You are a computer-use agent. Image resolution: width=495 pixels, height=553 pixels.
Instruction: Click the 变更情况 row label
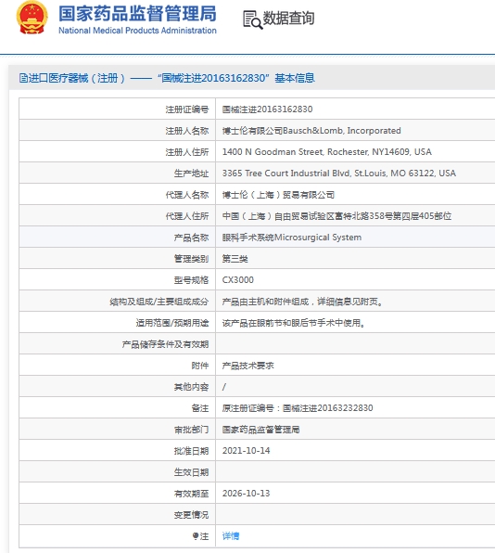[191, 515]
